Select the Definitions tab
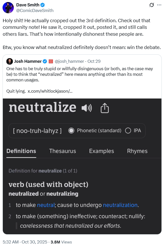 click(21, 151)
